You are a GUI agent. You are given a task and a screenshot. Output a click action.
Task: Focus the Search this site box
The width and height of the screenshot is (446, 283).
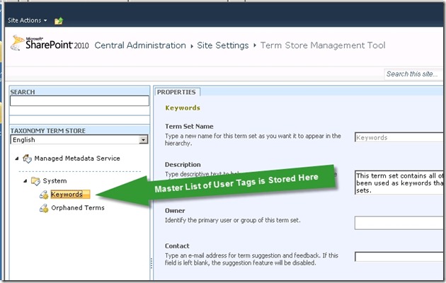[413, 74]
